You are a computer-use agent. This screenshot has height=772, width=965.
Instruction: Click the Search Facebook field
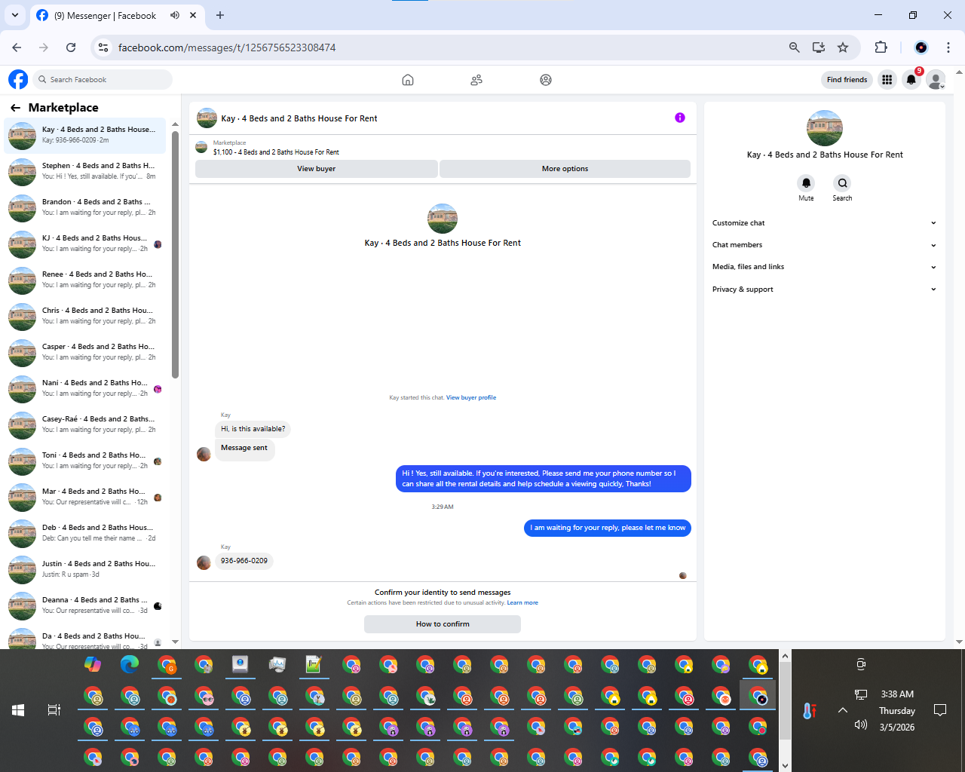(x=103, y=79)
